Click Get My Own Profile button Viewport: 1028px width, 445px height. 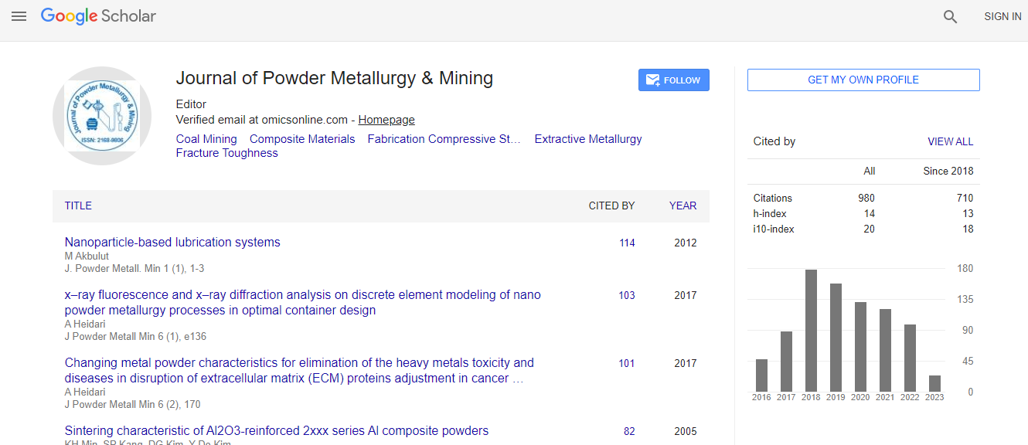863,80
